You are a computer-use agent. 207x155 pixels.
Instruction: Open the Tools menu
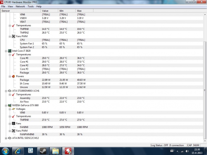pos(30,6)
